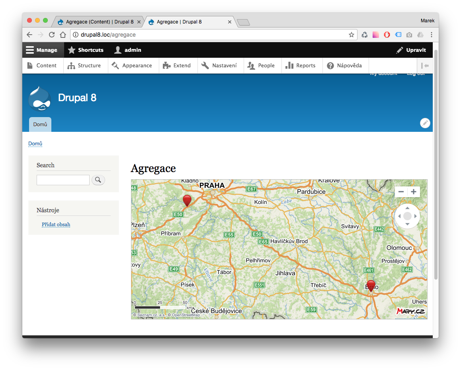The image size is (461, 370).
Task: Open the Structure admin menu item
Action: click(x=84, y=66)
